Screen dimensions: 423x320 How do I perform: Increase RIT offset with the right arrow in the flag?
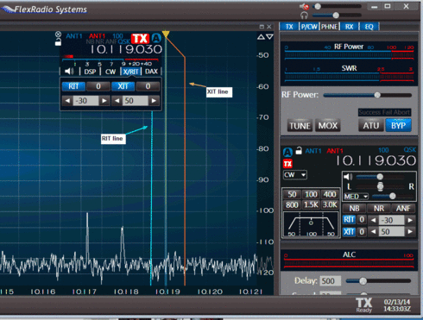pos(104,101)
